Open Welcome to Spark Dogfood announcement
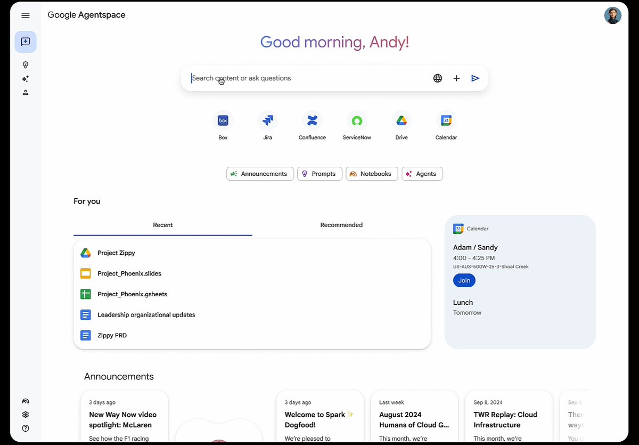Image resolution: width=639 pixels, height=445 pixels. tap(320, 417)
